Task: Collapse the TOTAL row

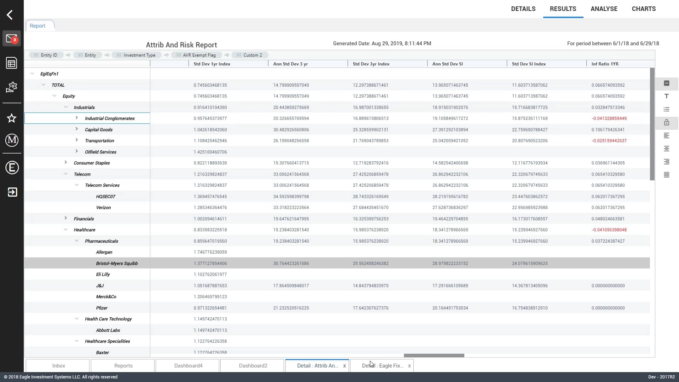Action: pos(43,85)
